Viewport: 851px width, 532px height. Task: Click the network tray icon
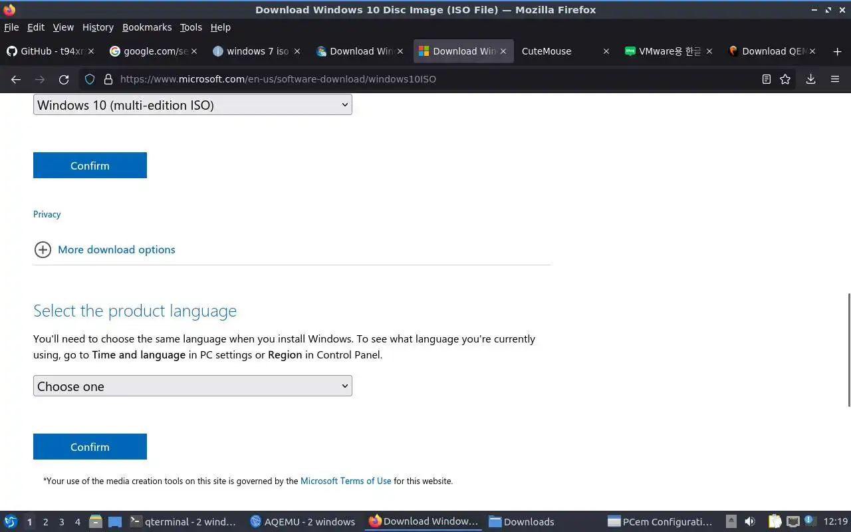coord(792,522)
